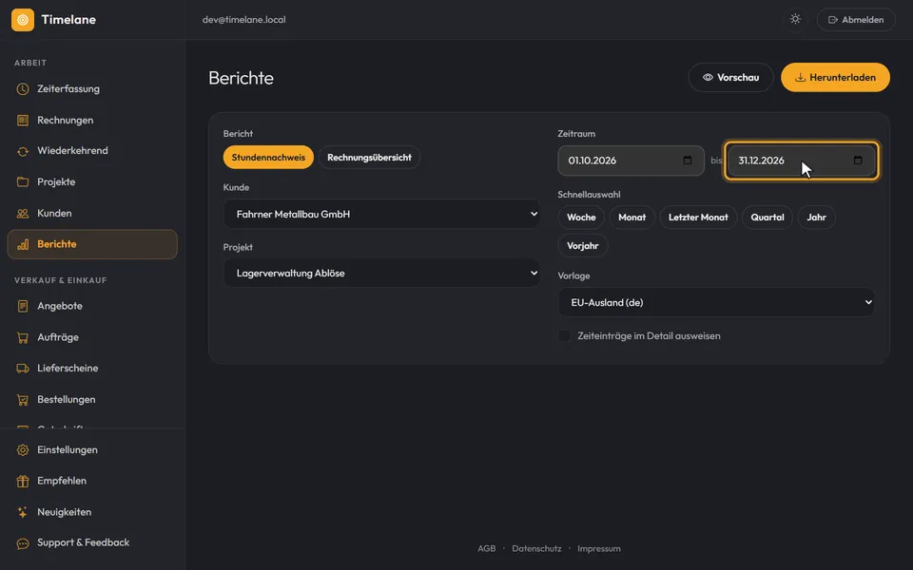Enable Zeiteinträge im Detail ausweisen checkbox
Viewport: 913px width, 570px height.
point(564,335)
